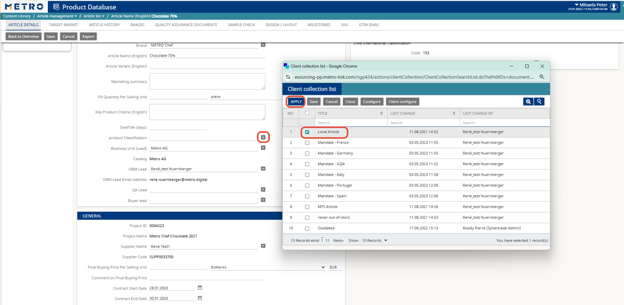Open Supplier Name lookup plus icon
Viewport: 624px width, 305px height.
click(x=263, y=246)
